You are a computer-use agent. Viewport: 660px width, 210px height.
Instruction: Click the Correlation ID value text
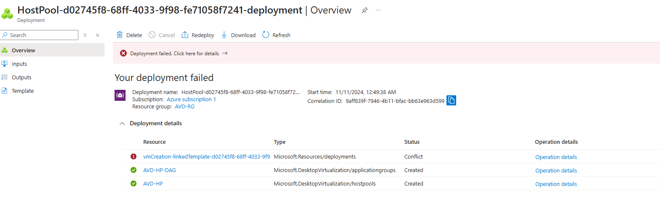(x=395, y=101)
